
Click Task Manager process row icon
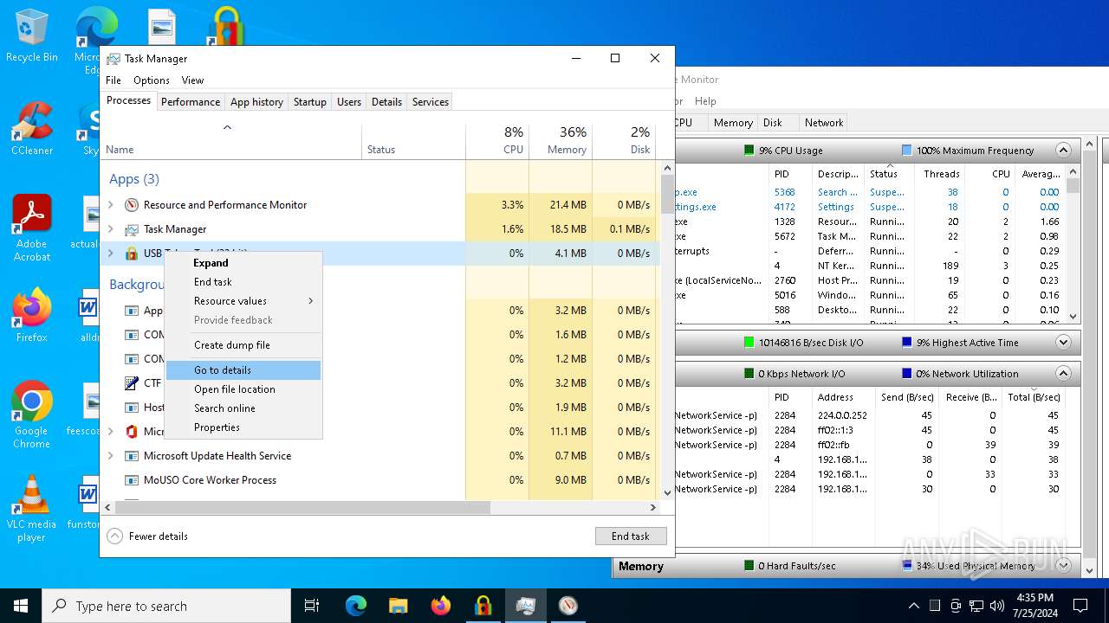click(x=132, y=229)
